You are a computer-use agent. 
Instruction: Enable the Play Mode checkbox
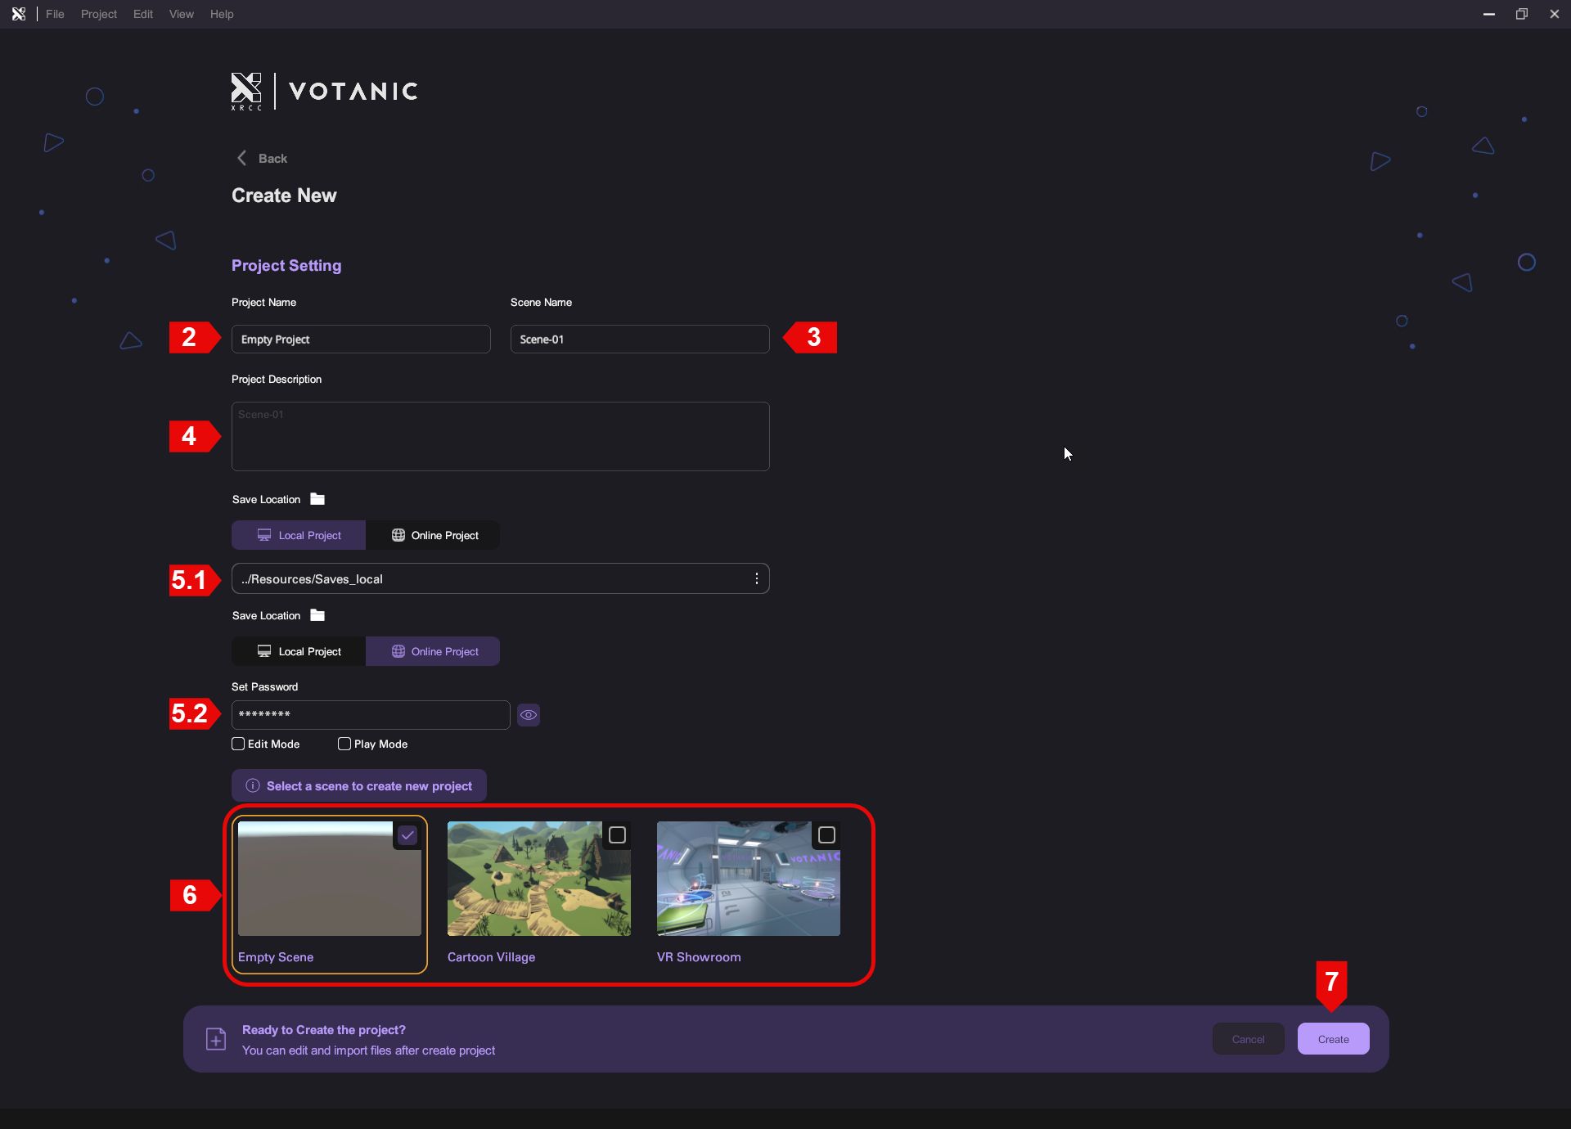click(344, 744)
